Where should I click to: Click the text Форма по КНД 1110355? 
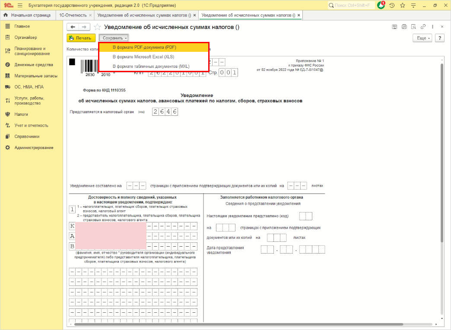point(104,90)
